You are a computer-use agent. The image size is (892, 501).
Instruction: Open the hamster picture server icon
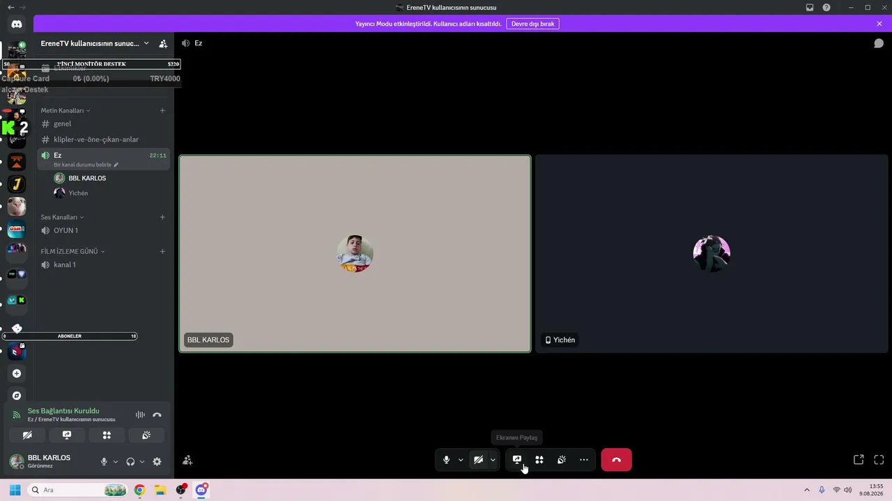[17, 207]
